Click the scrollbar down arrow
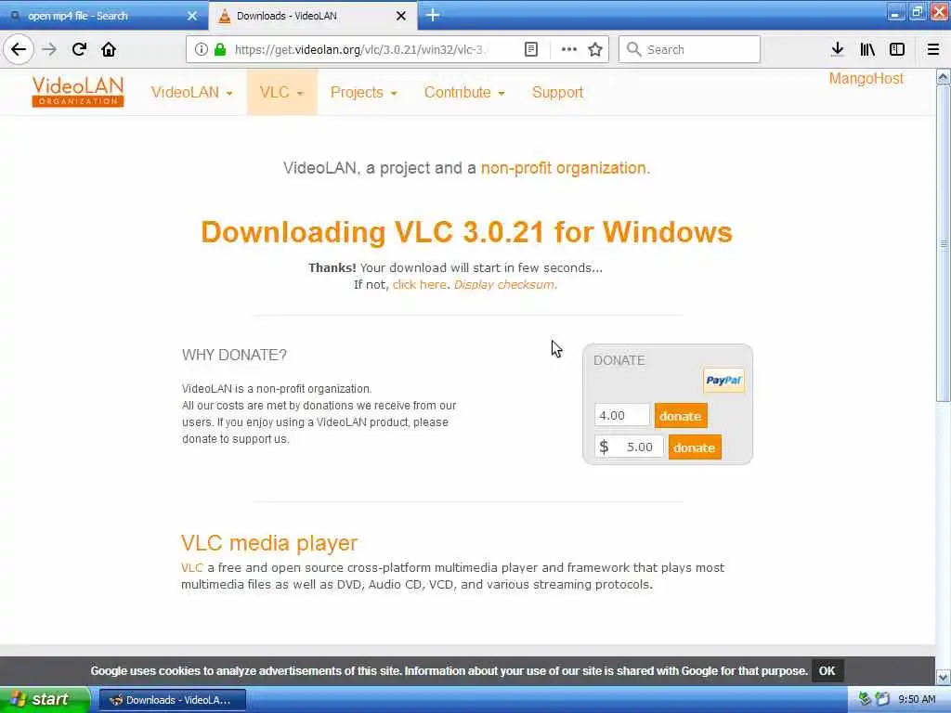Image resolution: width=951 pixels, height=713 pixels. click(x=944, y=677)
